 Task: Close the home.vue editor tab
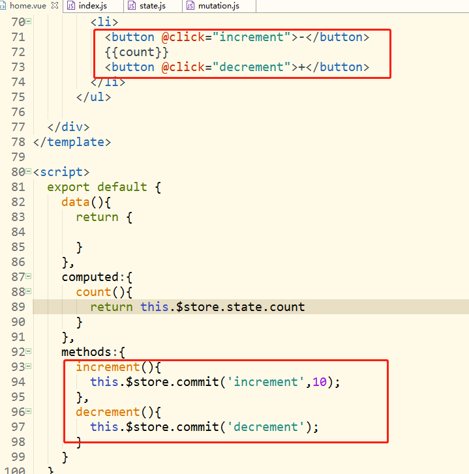(55, 5)
